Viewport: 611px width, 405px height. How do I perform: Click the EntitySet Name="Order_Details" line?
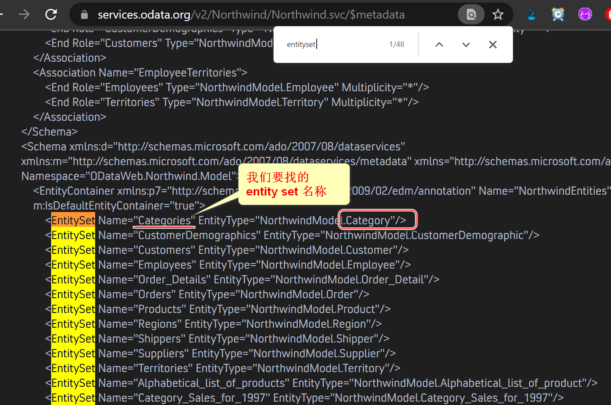coord(242,280)
